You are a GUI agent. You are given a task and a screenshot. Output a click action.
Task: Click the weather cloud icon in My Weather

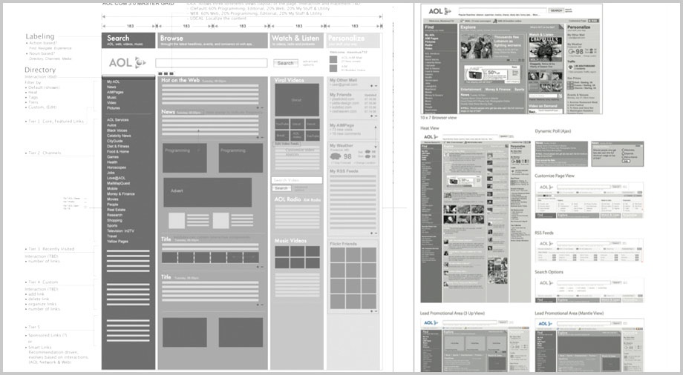click(x=333, y=156)
